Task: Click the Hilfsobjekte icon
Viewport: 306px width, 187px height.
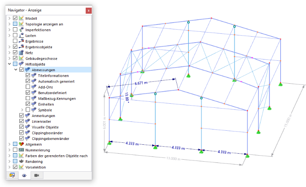Action: [x=21, y=64]
